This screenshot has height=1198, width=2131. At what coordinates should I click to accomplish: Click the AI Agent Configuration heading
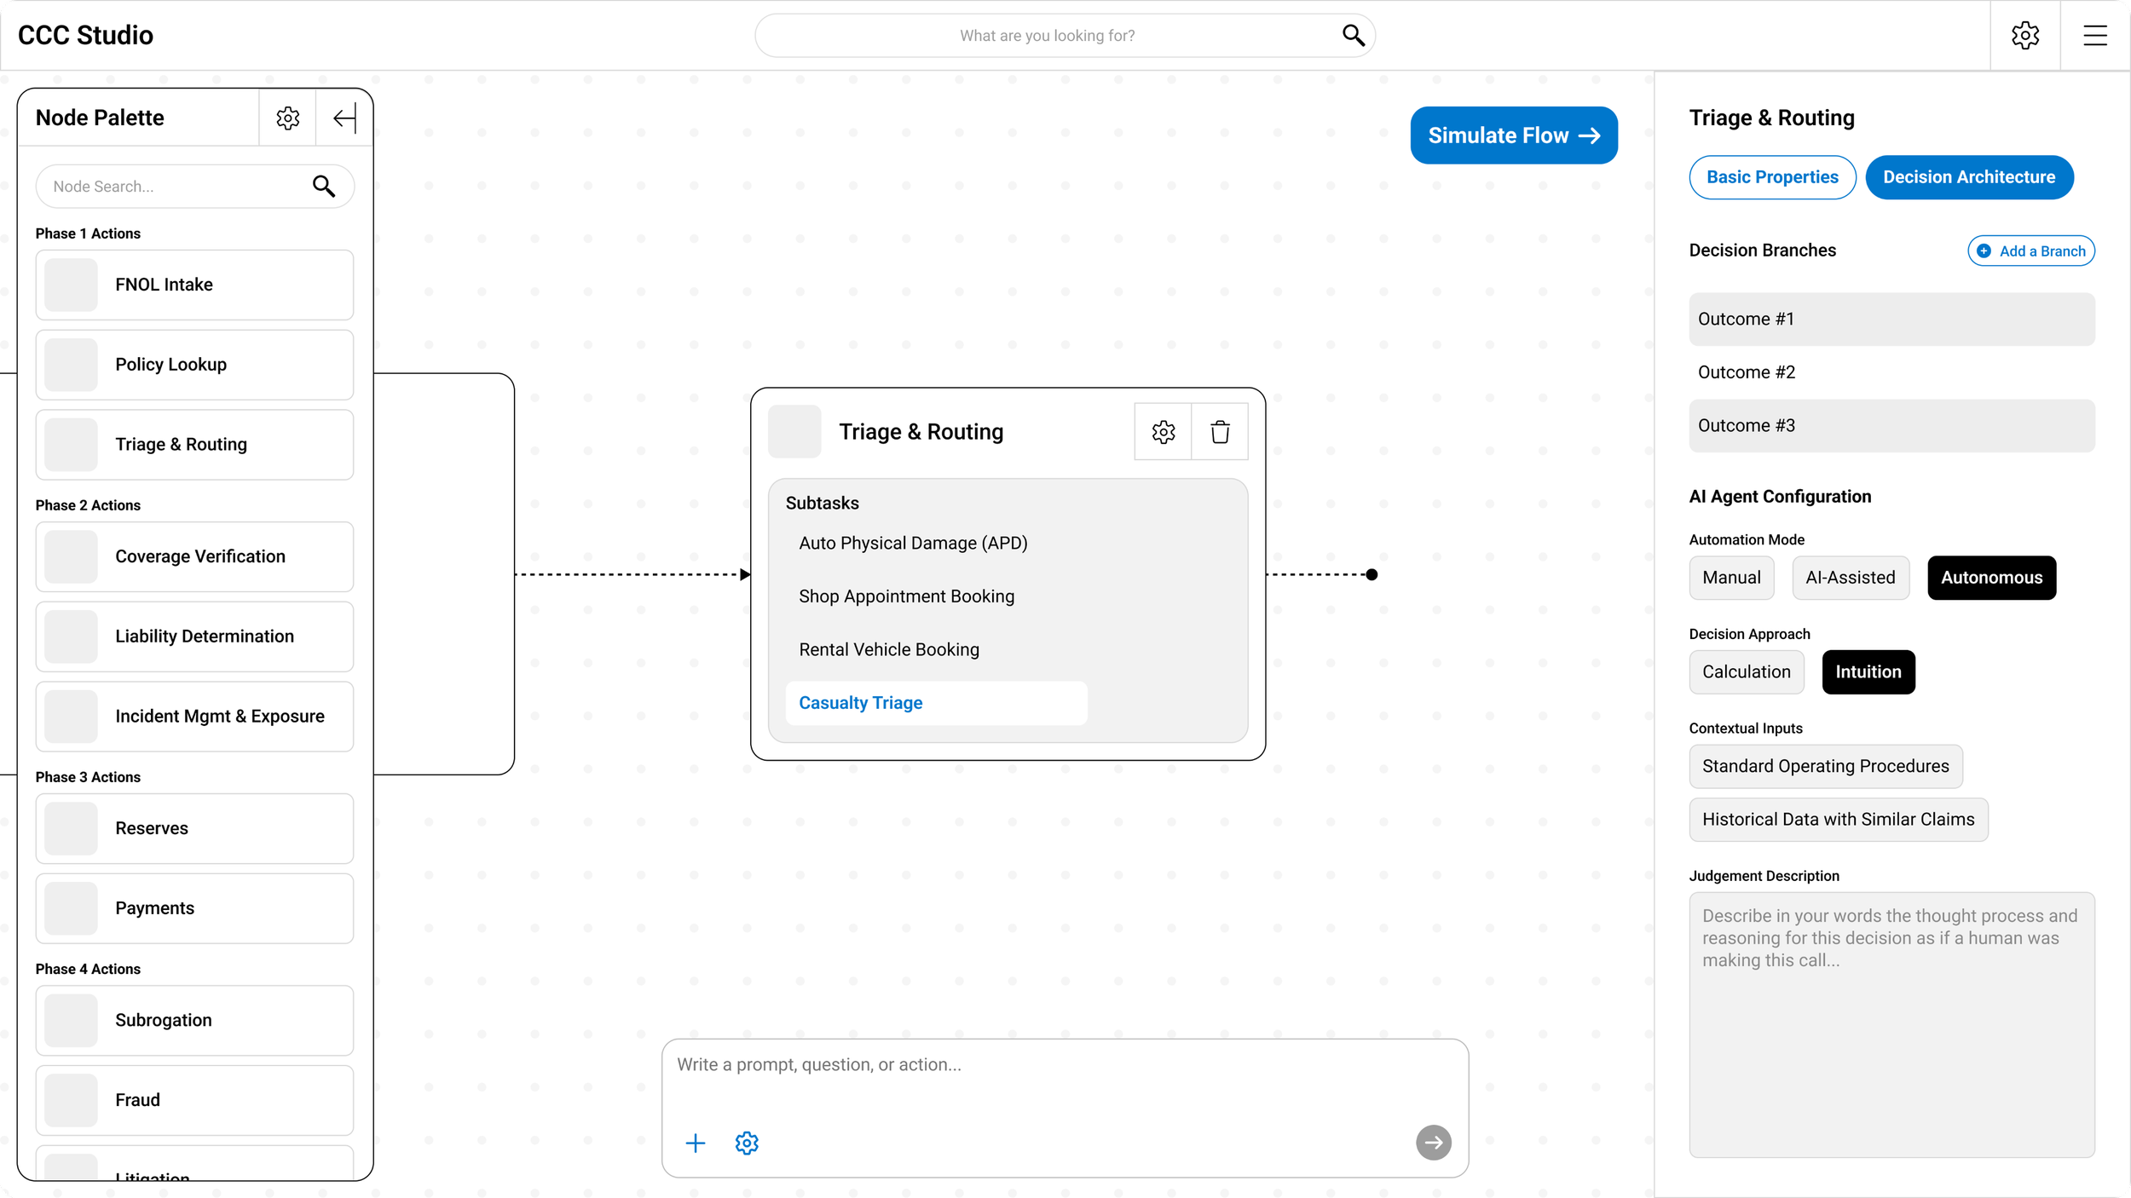[x=1780, y=497]
